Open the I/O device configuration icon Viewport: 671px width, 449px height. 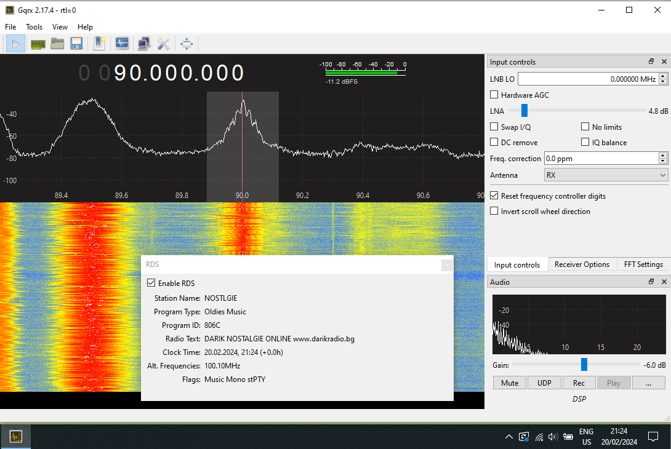[38, 44]
